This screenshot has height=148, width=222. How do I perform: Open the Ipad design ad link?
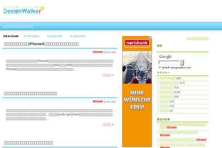point(78,36)
